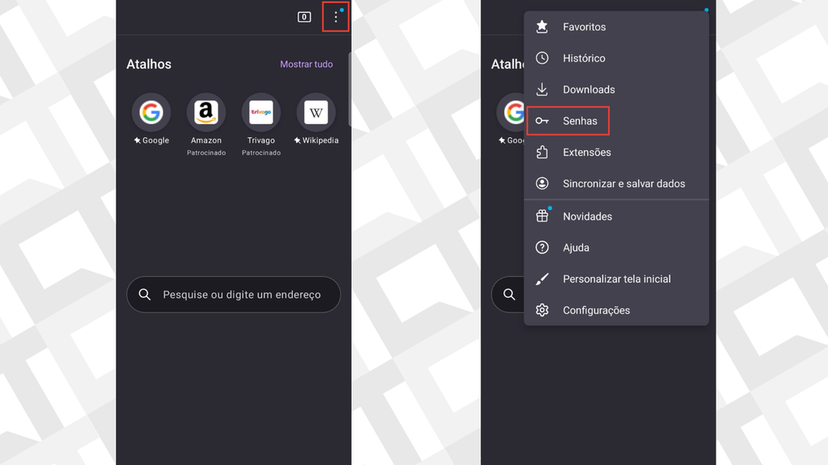Open Sincronizar e salvar dados
This screenshot has height=465, width=828.
624,183
